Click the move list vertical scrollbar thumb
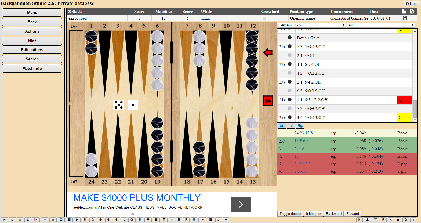Image resolution: width=421 pixels, height=223 pixels. 415,109
